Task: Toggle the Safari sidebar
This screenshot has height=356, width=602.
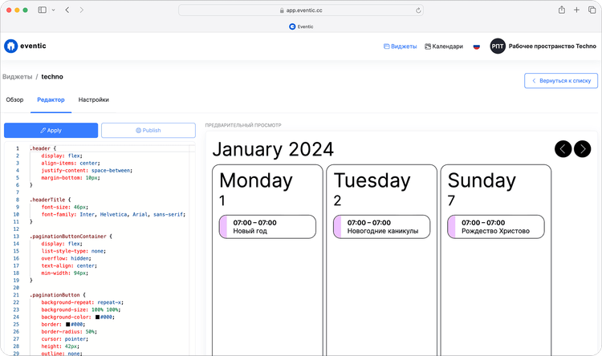Action: coord(41,10)
